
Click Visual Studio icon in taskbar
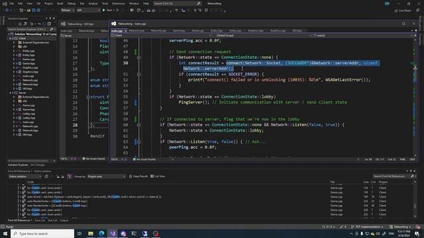point(113,233)
